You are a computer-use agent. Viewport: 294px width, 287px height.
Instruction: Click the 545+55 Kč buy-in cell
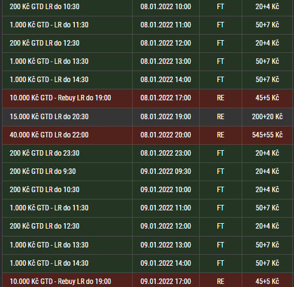tap(267, 135)
